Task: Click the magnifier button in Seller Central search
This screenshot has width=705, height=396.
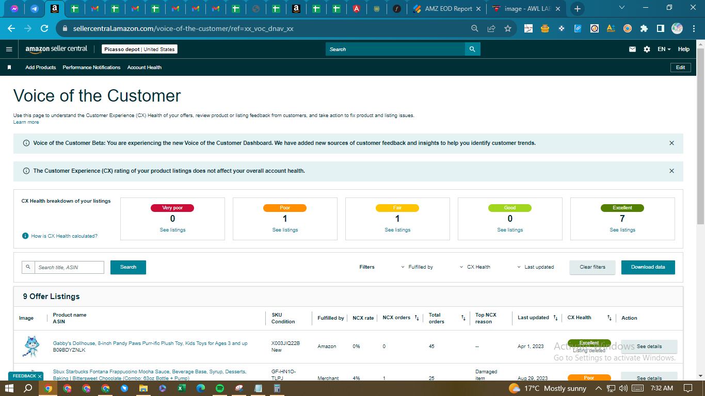Action: pos(472,49)
